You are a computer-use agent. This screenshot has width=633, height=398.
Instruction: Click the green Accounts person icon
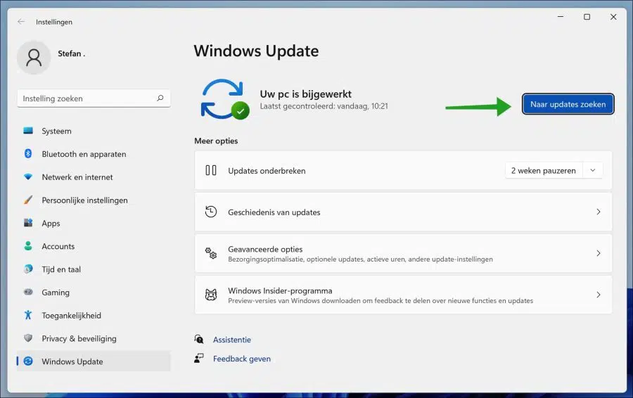click(x=28, y=246)
